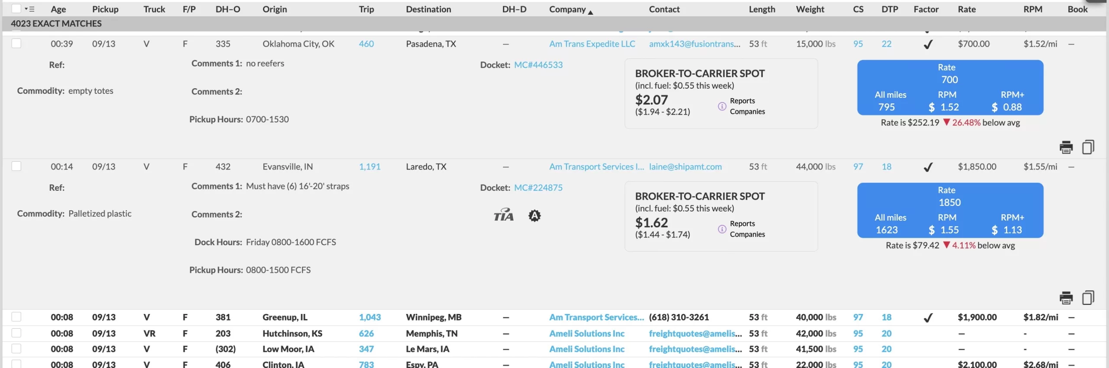Sort by Pickup column
The width and height of the screenshot is (1109, 368).
click(x=105, y=9)
